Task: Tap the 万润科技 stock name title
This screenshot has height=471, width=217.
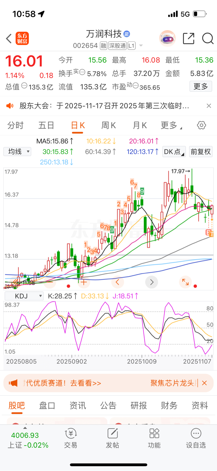Action: 104,34
